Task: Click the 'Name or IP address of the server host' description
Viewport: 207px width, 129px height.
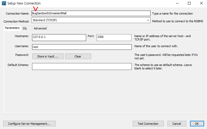Action: click(x=162, y=38)
